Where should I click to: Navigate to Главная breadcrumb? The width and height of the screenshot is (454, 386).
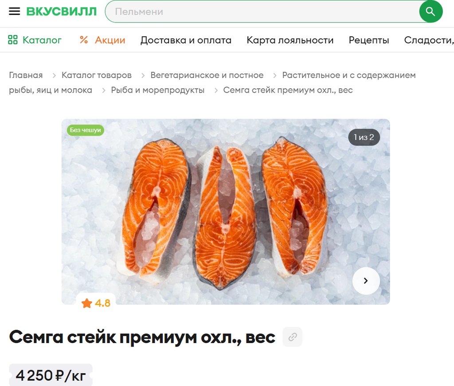(26, 75)
